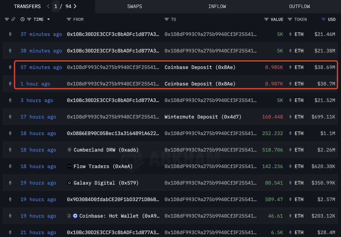This screenshot has width=341, height=237.
Task: Click ETH token icon on 80.541 row
Action: pos(290,183)
